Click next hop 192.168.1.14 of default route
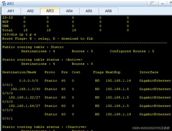The width and height of the screenshot is (172, 131). click(118, 81)
